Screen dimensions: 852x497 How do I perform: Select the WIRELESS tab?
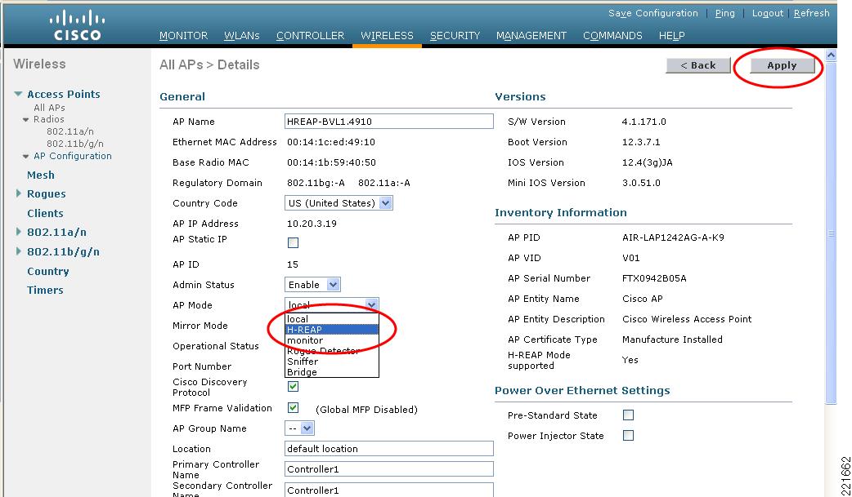387,36
